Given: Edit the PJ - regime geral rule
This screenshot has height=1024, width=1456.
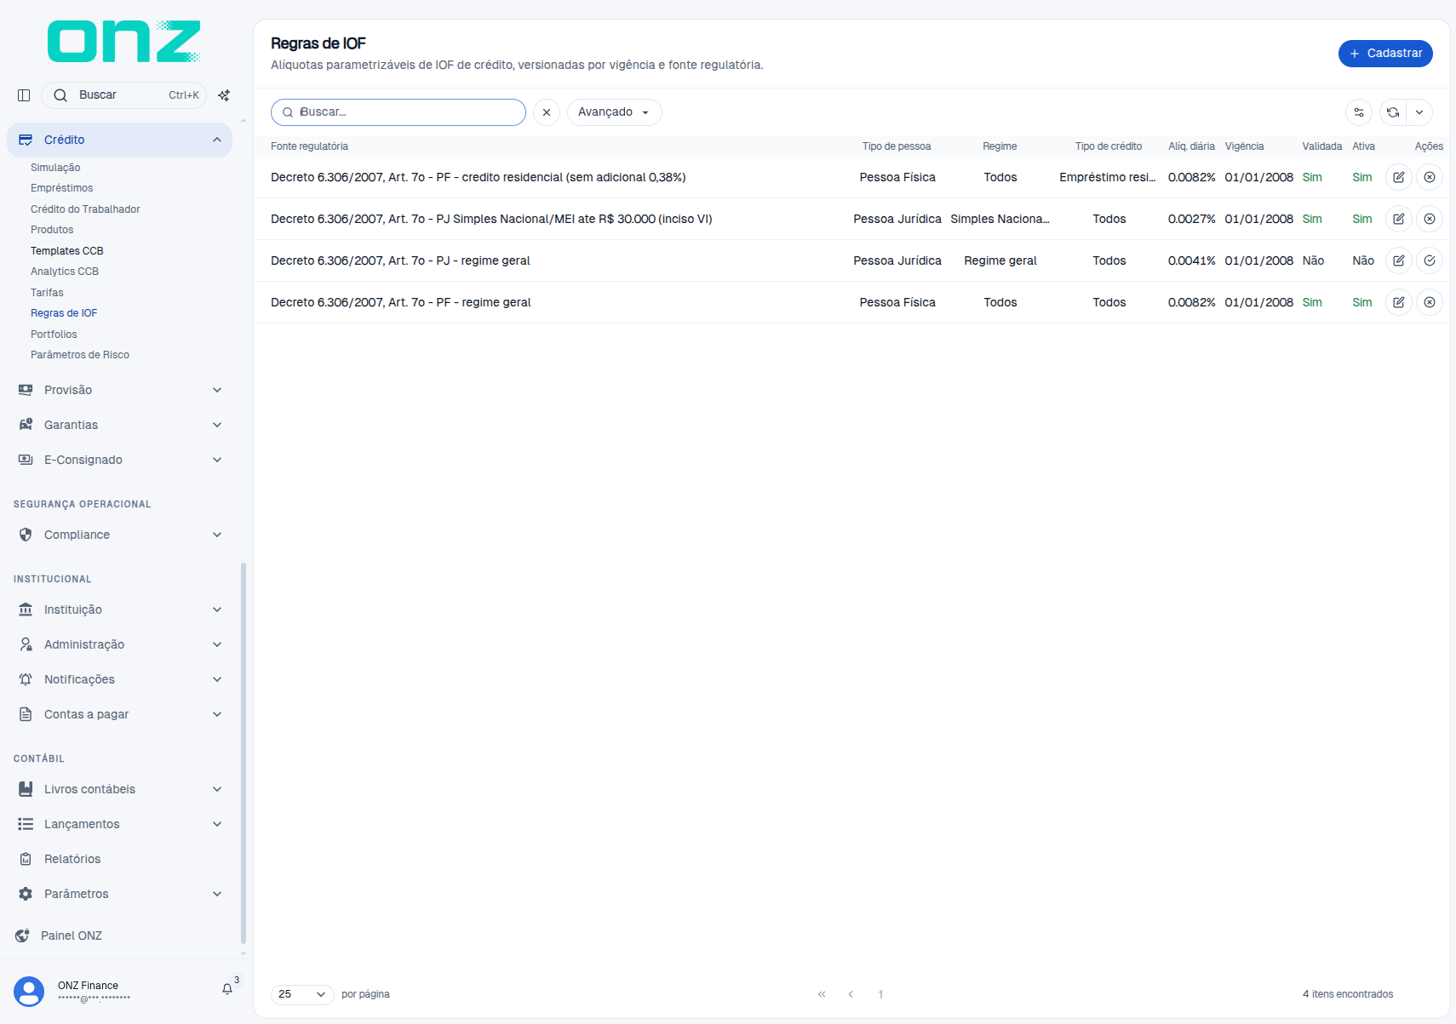Looking at the screenshot, I should tap(1399, 260).
